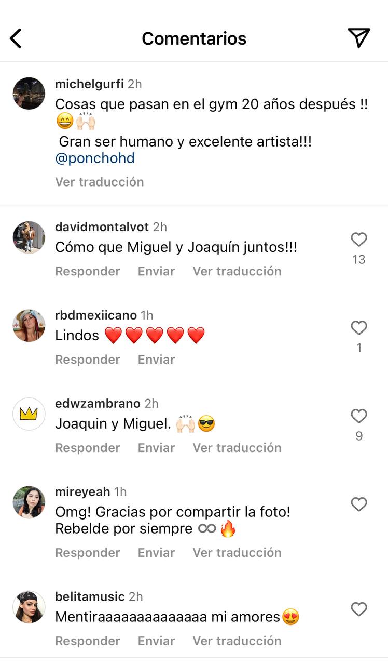Image resolution: width=388 pixels, height=665 pixels.
Task: Open edwzambrano's crown avatar
Action: coord(29,414)
